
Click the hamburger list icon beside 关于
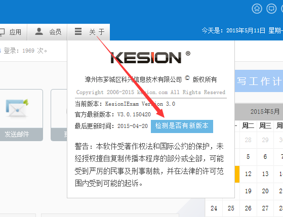click(x=78, y=31)
